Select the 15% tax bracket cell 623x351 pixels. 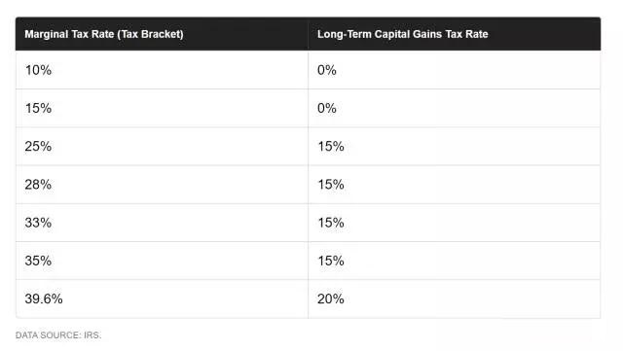[162, 108]
